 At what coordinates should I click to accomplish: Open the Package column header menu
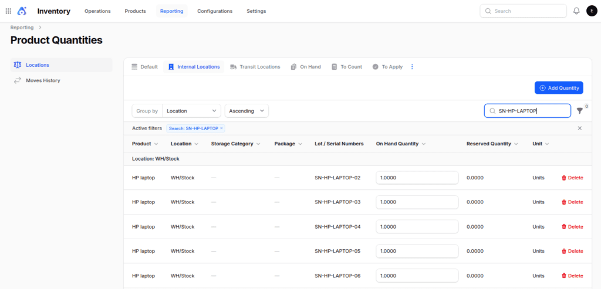[300, 144]
